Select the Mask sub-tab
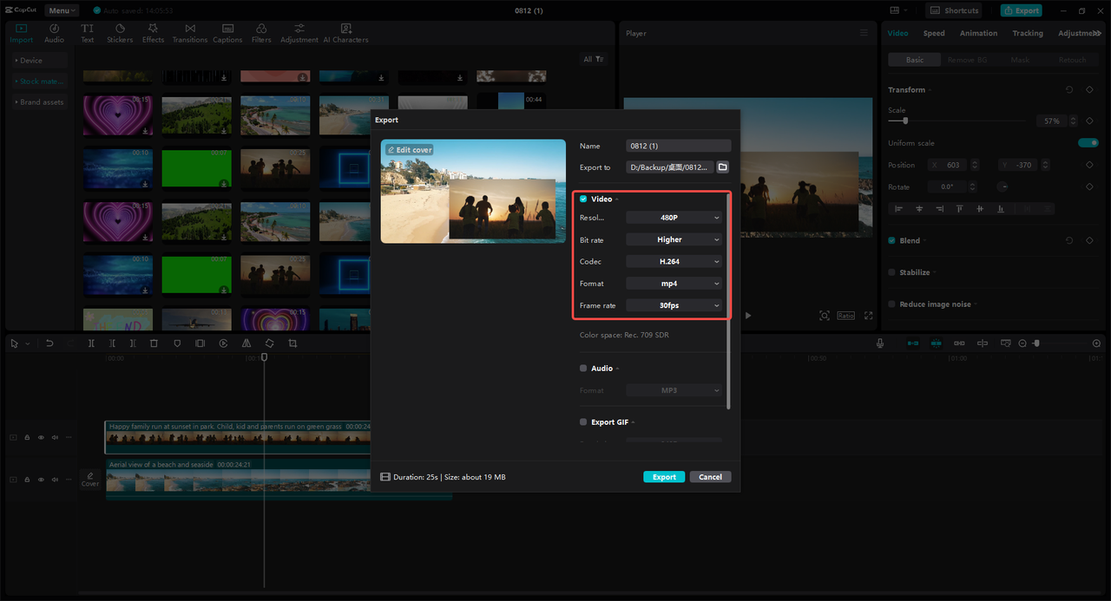The height and width of the screenshot is (601, 1111). [1020, 60]
